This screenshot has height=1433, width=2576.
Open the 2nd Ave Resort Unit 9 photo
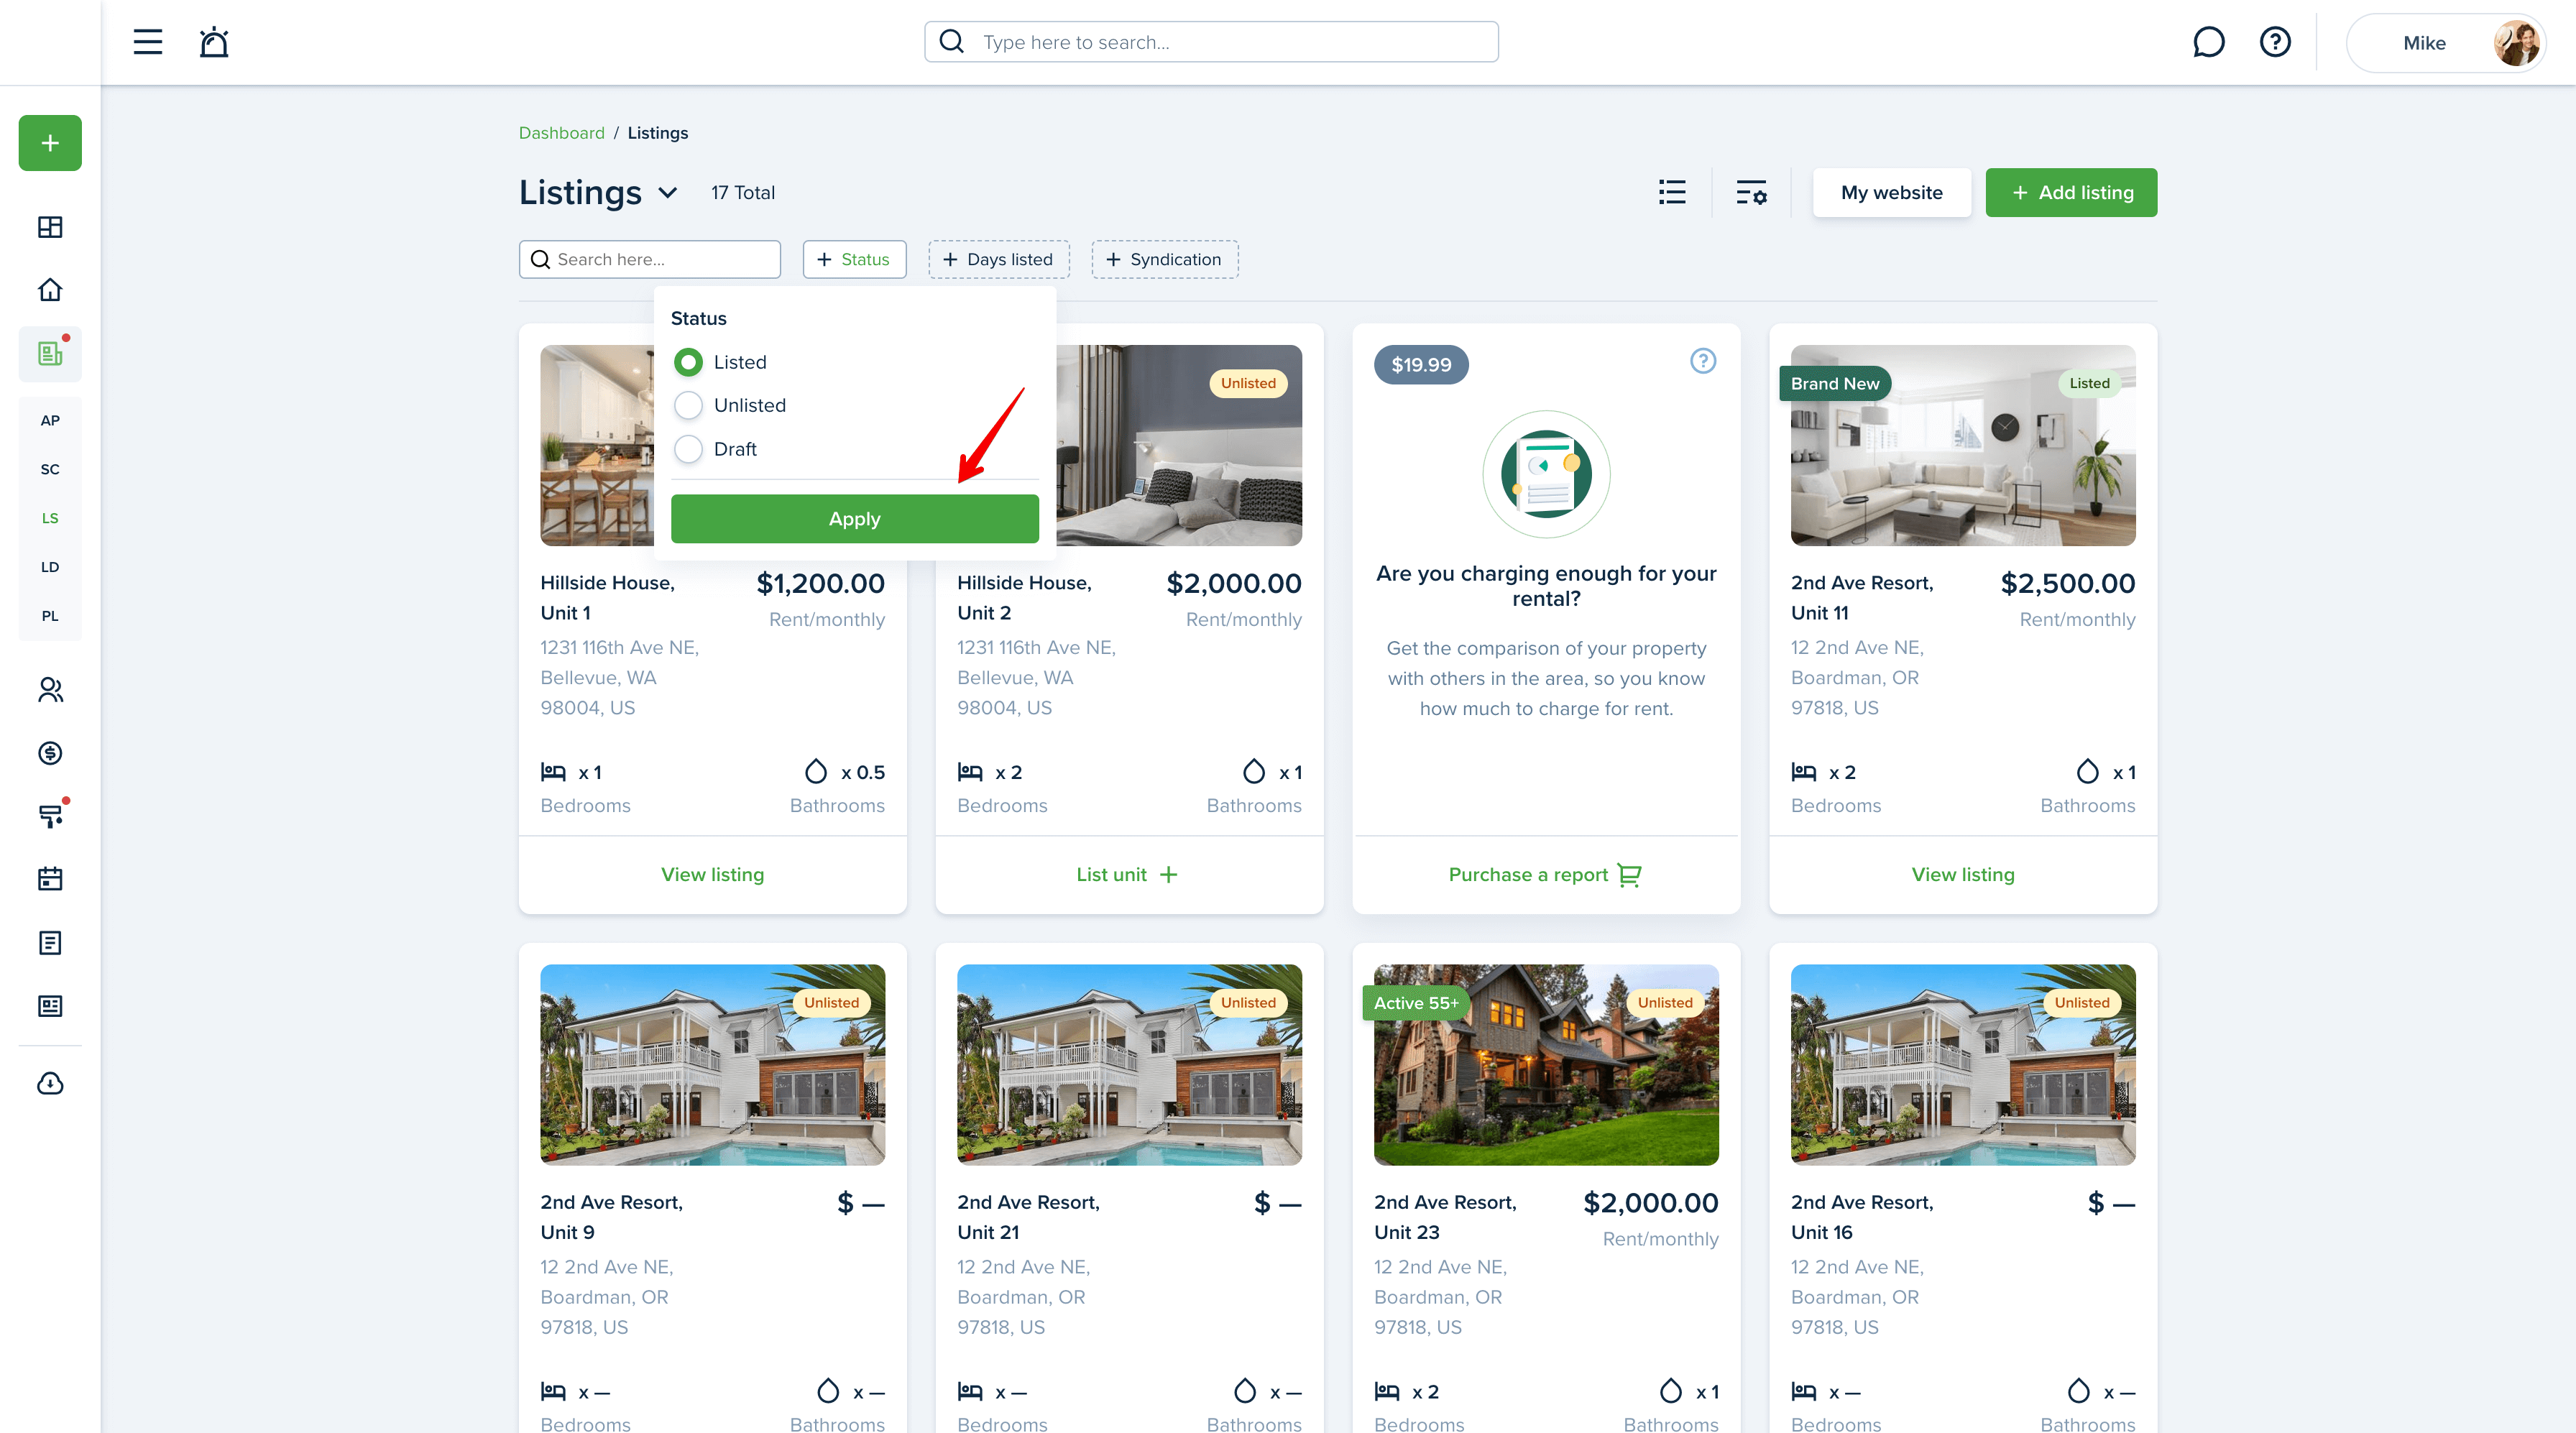click(x=712, y=1064)
